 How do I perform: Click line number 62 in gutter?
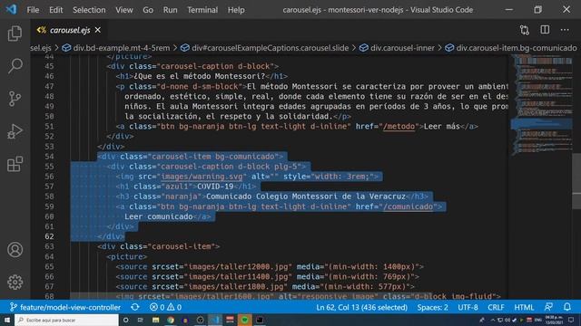[x=49, y=236]
